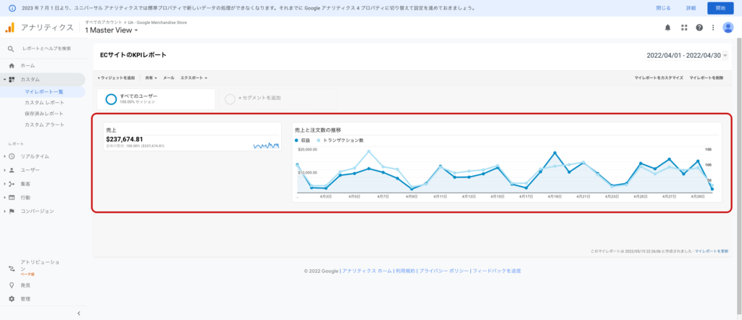Screen dimensions: 742x320
Task: Click the ホーム home icon
Action: coord(12,66)
